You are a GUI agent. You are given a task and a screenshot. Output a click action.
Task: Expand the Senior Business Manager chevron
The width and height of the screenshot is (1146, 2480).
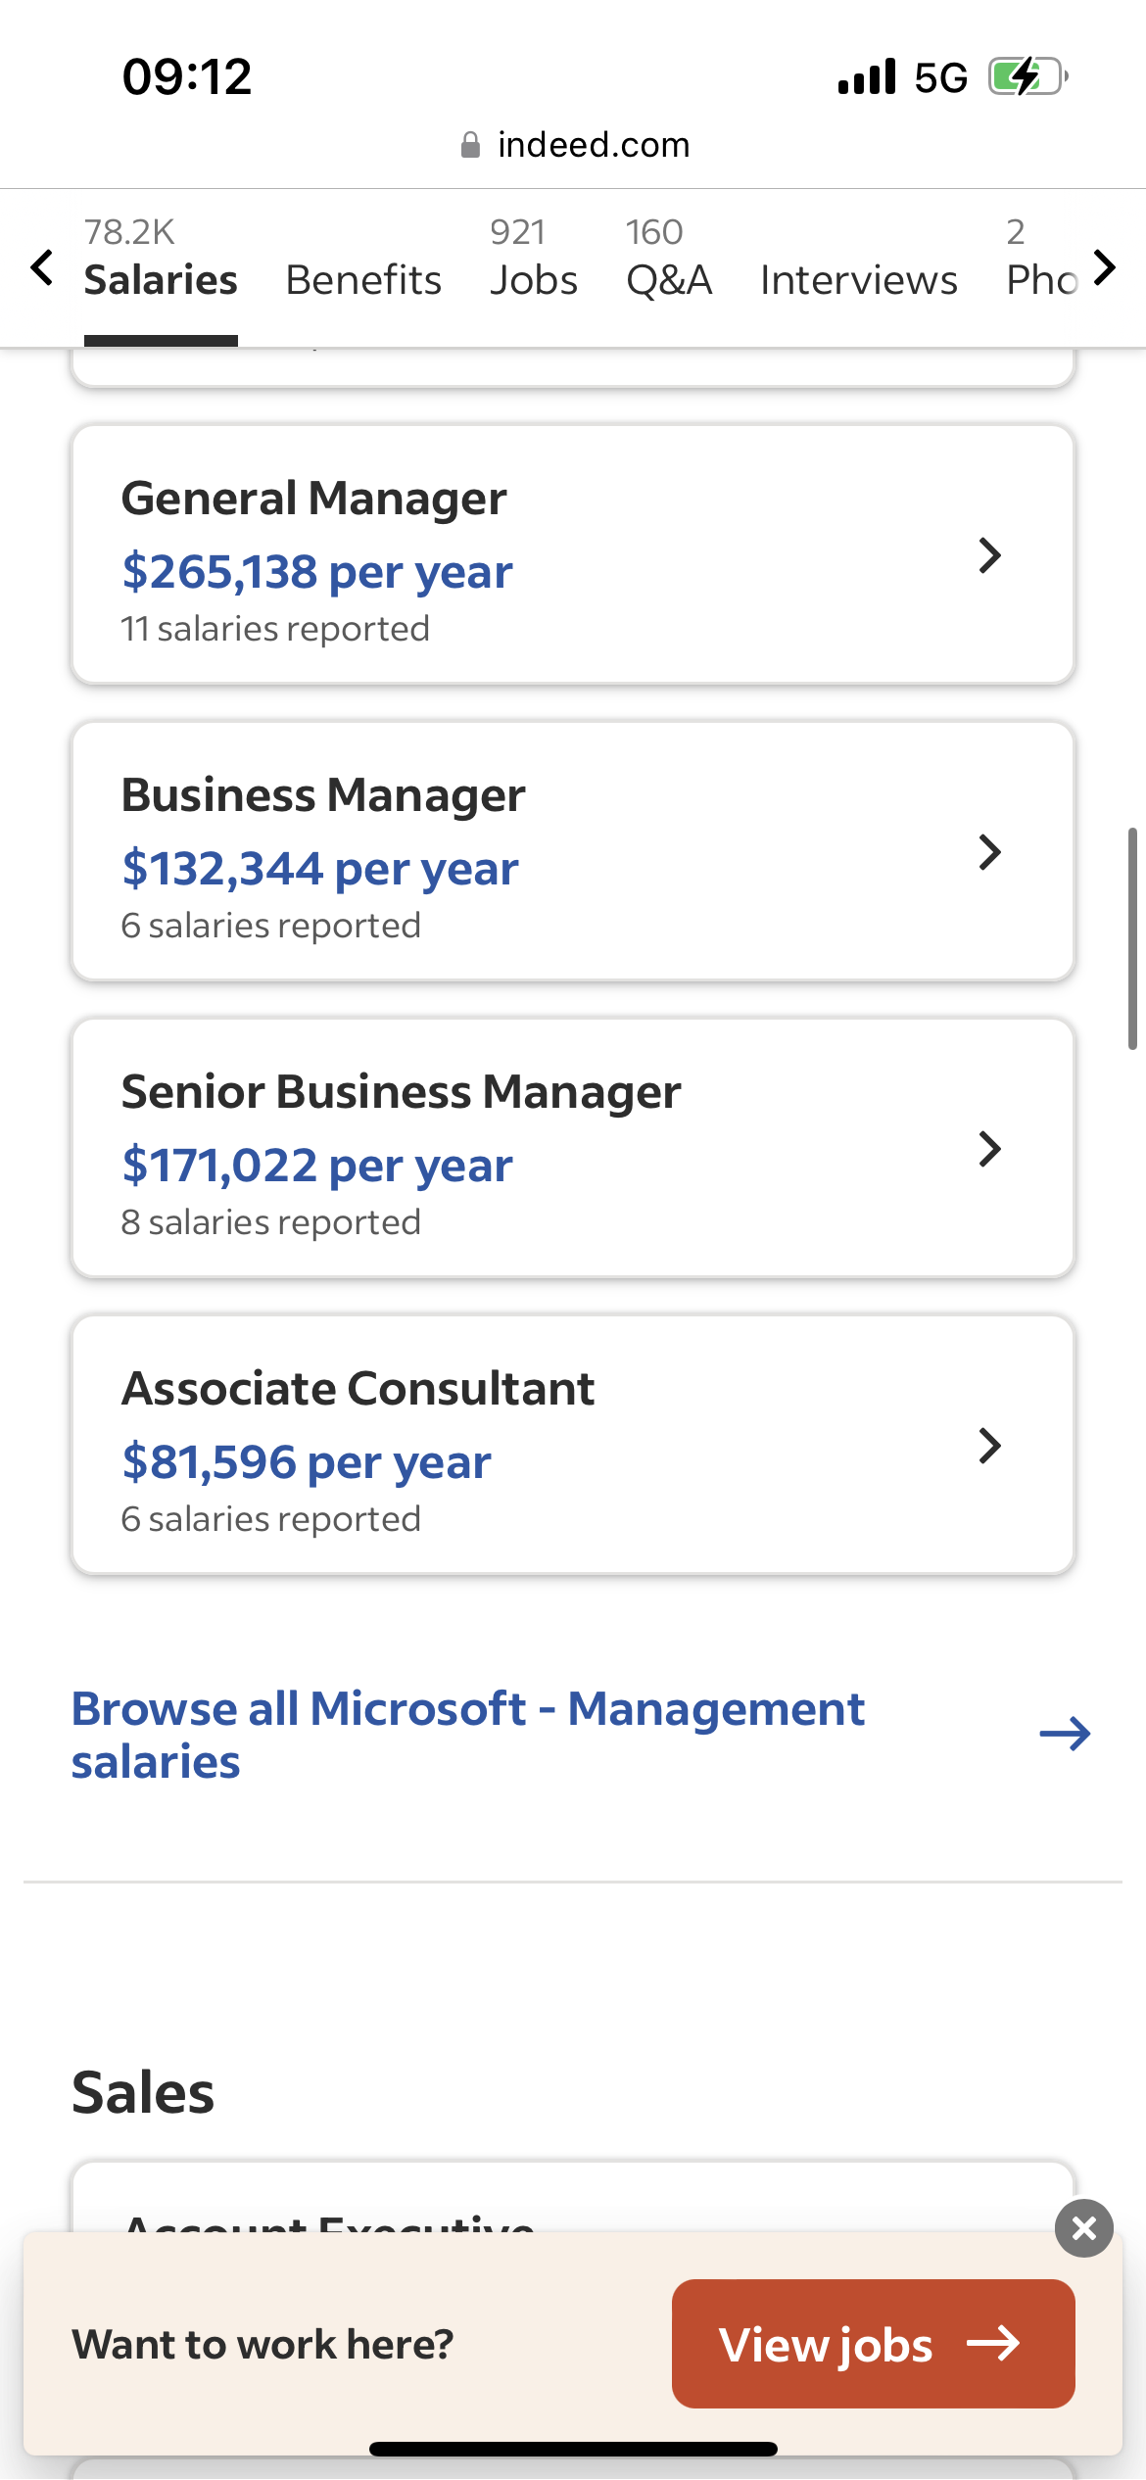coord(990,1149)
